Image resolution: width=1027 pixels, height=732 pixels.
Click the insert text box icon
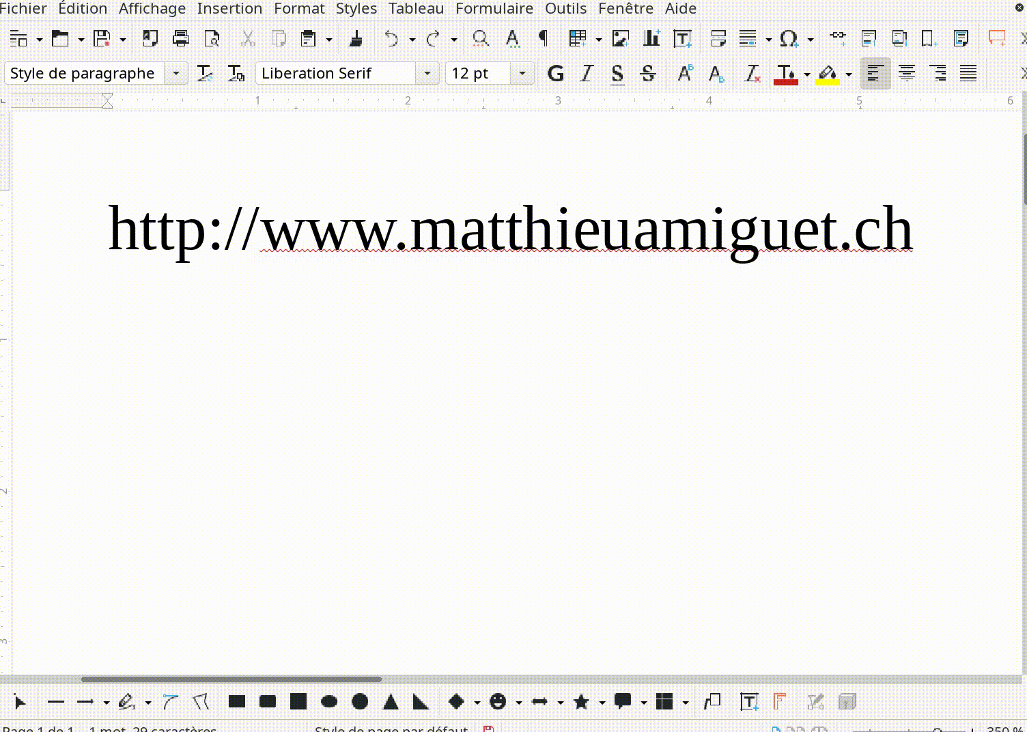click(682, 38)
